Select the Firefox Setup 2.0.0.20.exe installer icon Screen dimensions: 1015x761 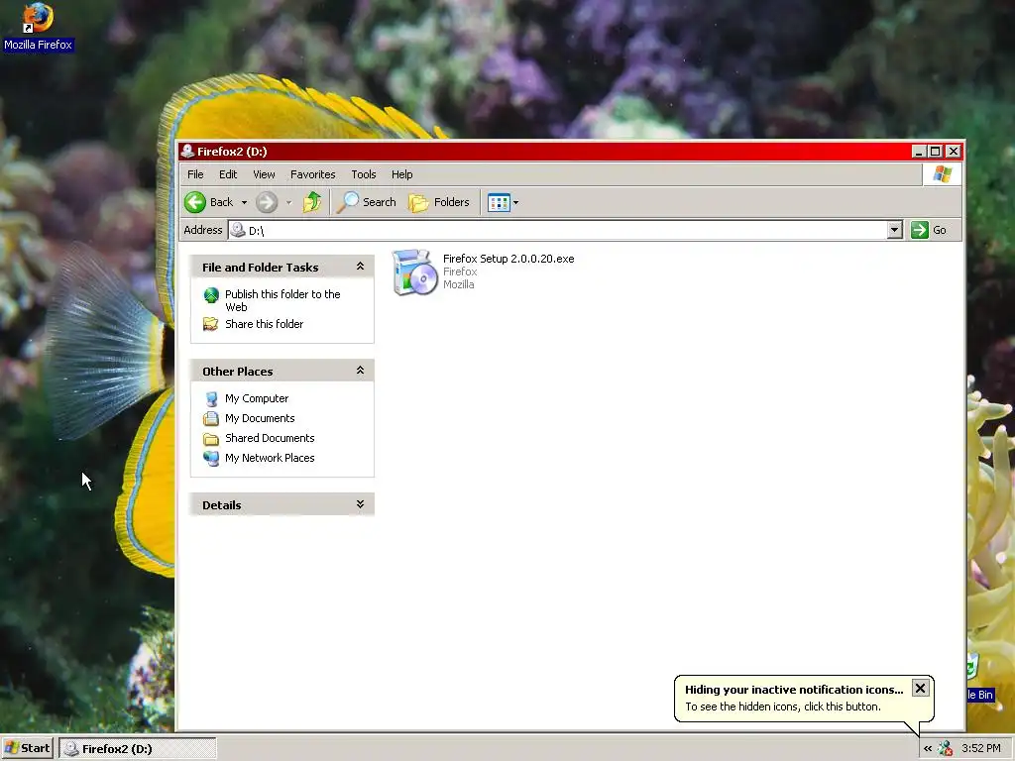[414, 272]
